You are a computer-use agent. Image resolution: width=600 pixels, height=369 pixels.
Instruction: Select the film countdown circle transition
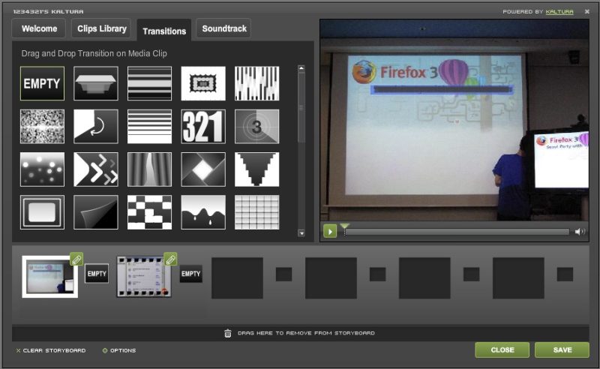tap(256, 126)
